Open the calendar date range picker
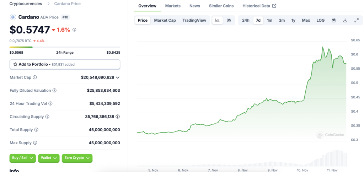The image size is (364, 172). (333, 20)
